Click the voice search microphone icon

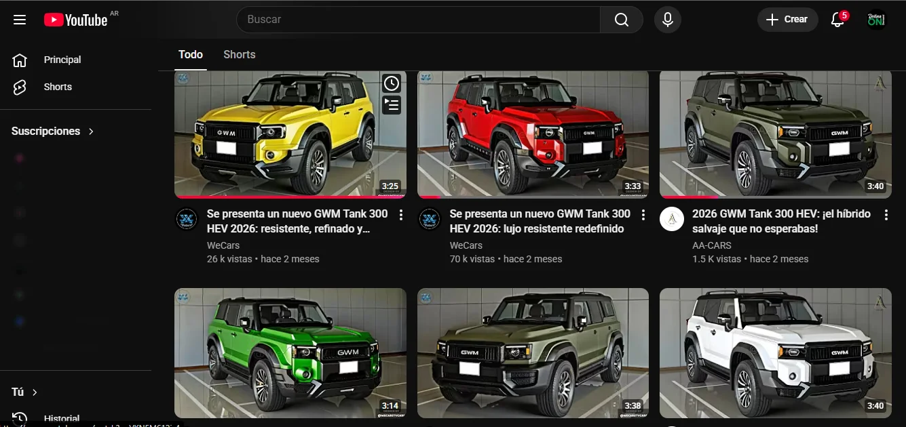pos(667,19)
